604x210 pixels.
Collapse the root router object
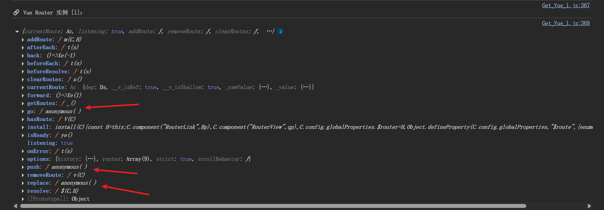point(17,31)
